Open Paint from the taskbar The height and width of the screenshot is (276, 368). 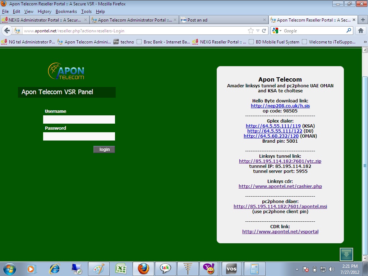99,269
